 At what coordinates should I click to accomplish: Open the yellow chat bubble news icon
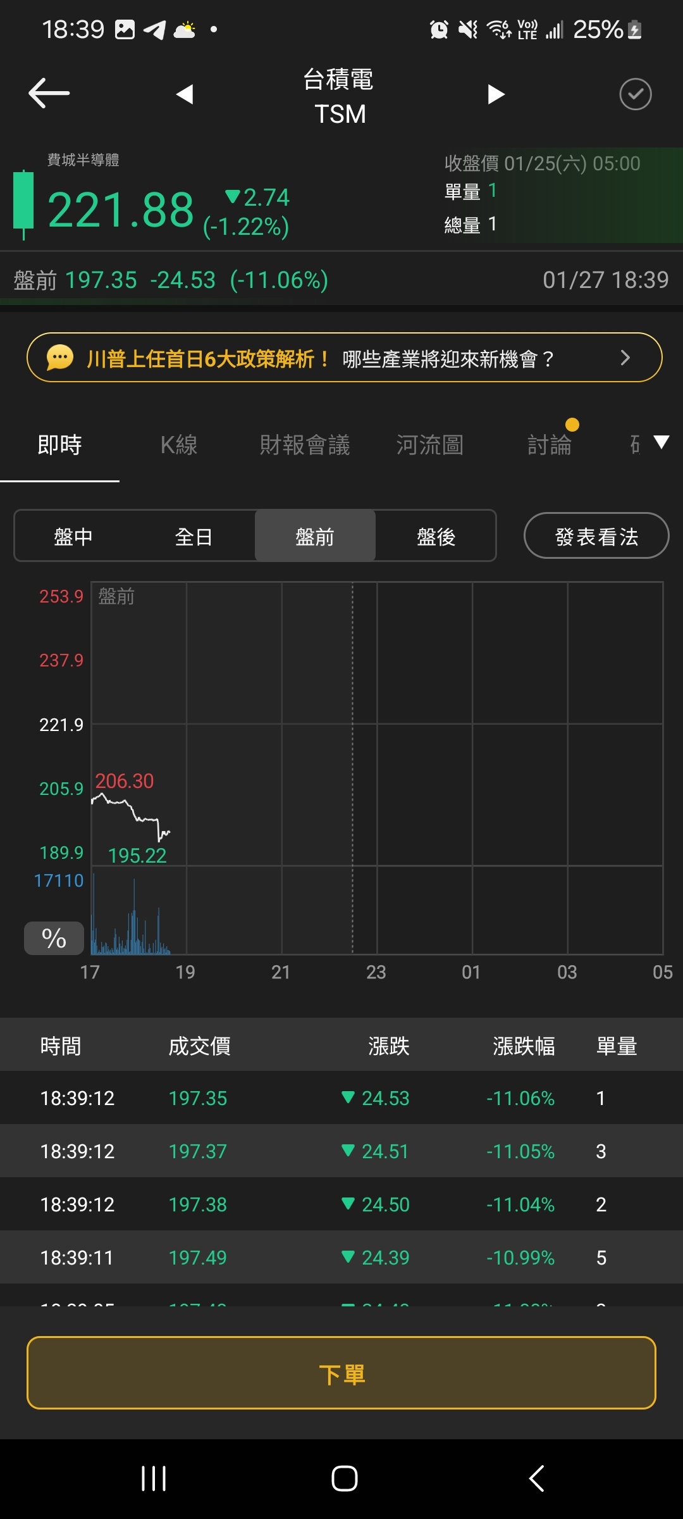(x=60, y=358)
